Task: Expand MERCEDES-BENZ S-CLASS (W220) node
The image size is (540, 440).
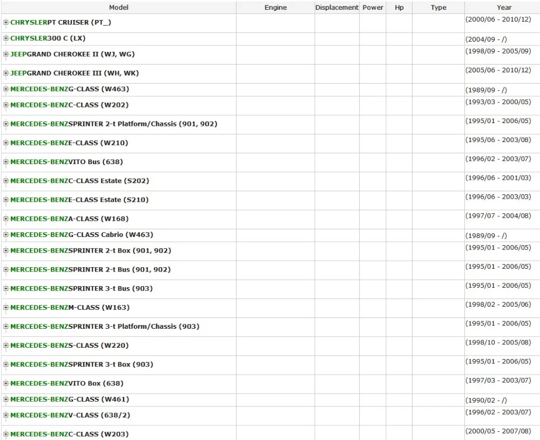Action: 6,345
